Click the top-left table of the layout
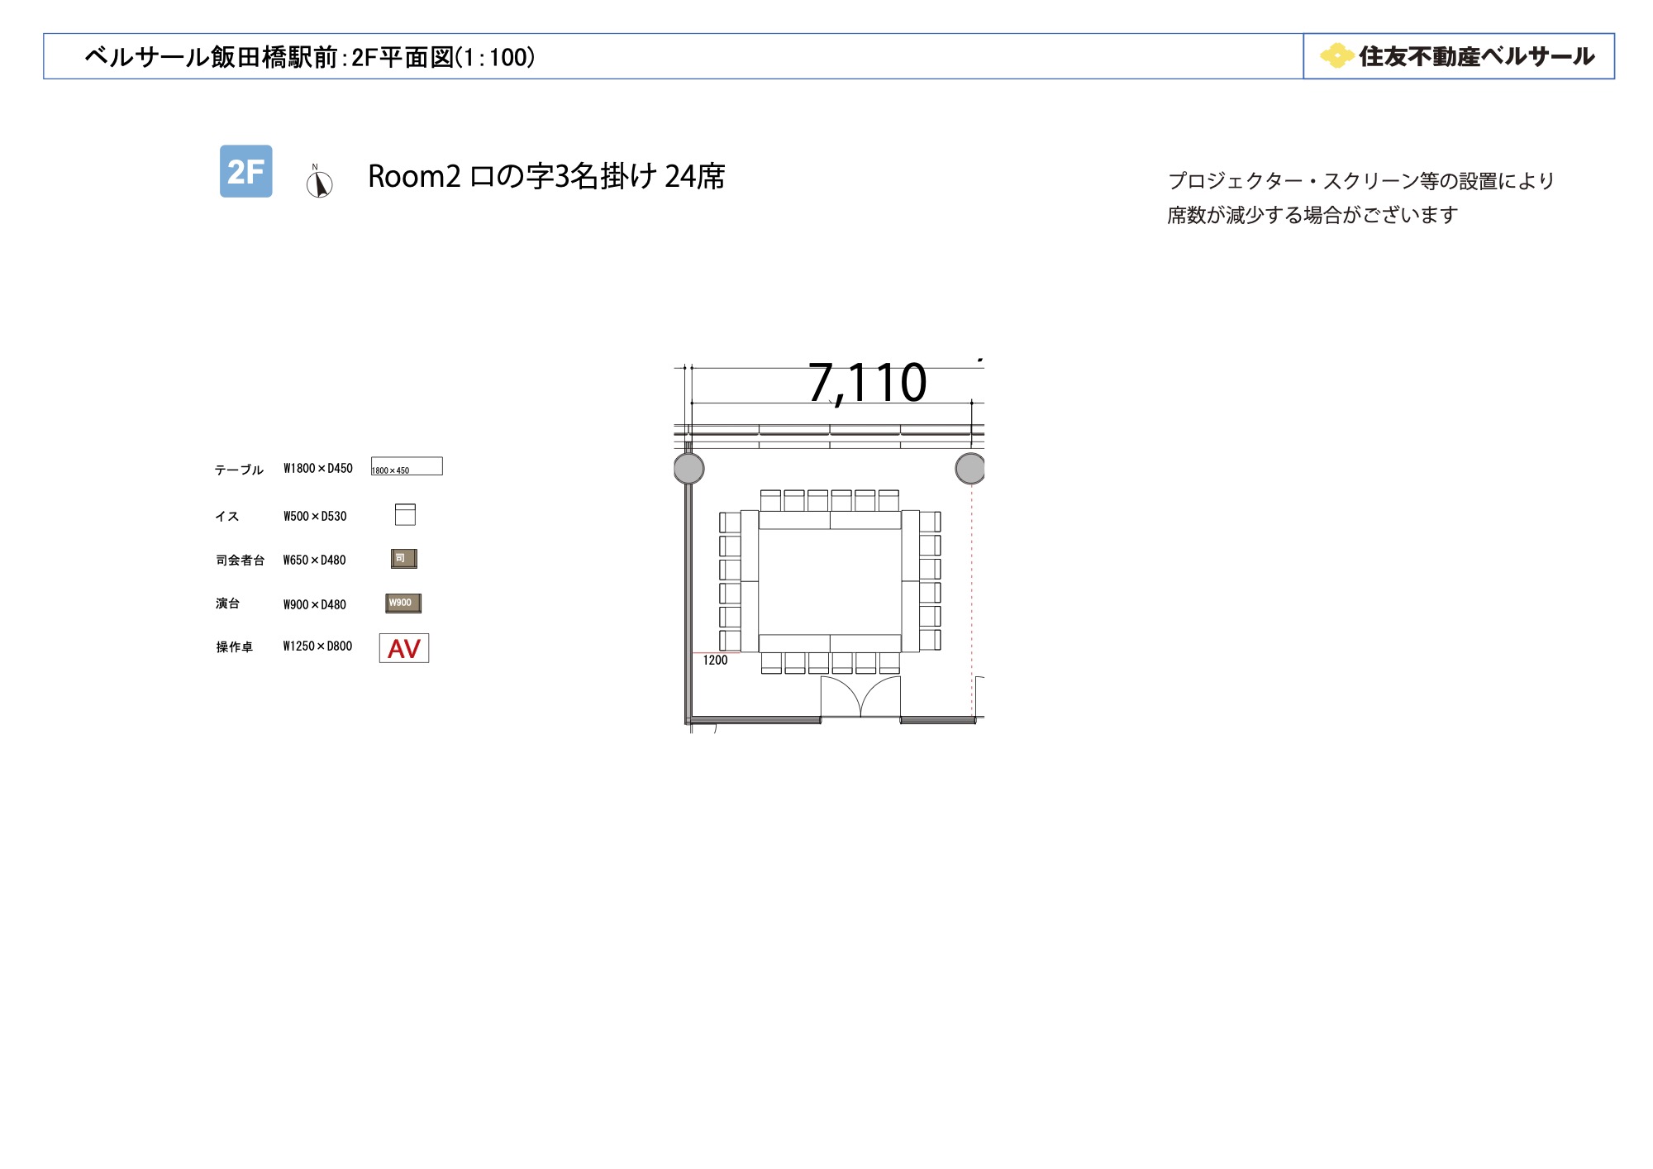 (794, 520)
